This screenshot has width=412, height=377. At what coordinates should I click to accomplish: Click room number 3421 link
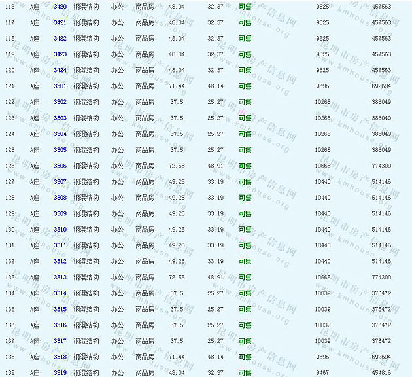(60, 22)
